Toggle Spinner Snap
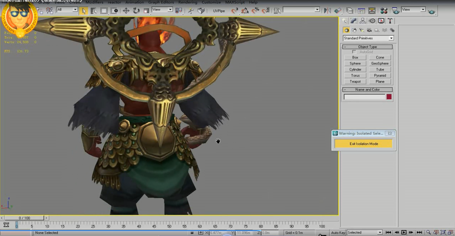The width and height of the screenshot is (455, 236). click(x=266, y=11)
